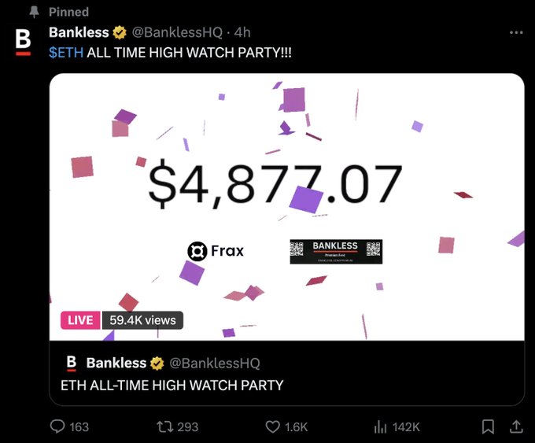Bookmark this Bankless tweet
Image resolution: width=535 pixels, height=443 pixels.
[488, 426]
